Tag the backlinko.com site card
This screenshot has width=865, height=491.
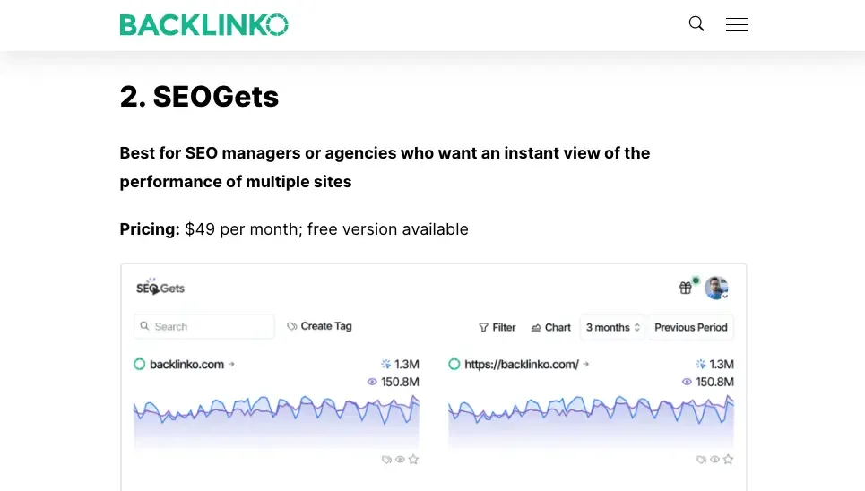click(x=387, y=460)
